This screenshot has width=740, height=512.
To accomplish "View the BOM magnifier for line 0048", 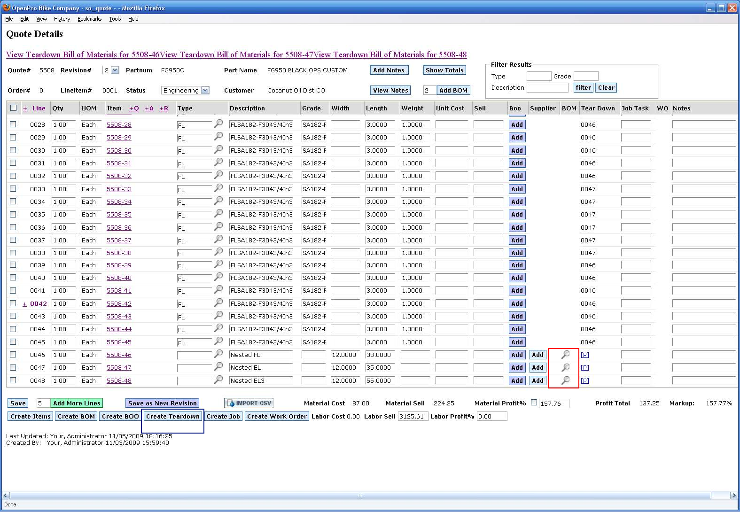I will pyautogui.click(x=565, y=380).
